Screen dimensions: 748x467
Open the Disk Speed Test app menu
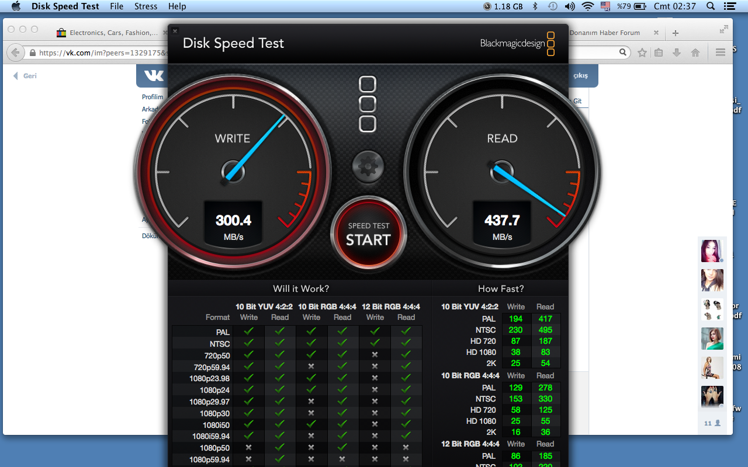tap(65, 6)
